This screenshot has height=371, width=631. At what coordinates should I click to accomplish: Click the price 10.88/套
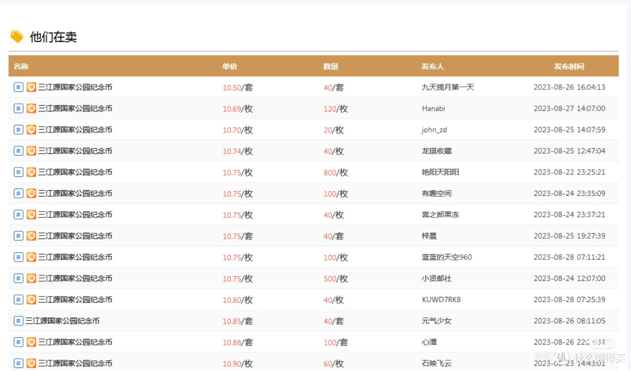pos(238,343)
